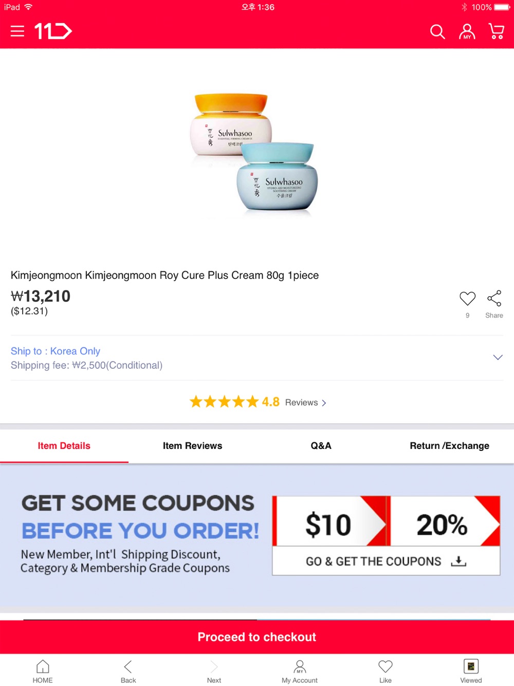Open the Return /Exchange tab
Viewport: 514px width, 686px height.
(450, 446)
